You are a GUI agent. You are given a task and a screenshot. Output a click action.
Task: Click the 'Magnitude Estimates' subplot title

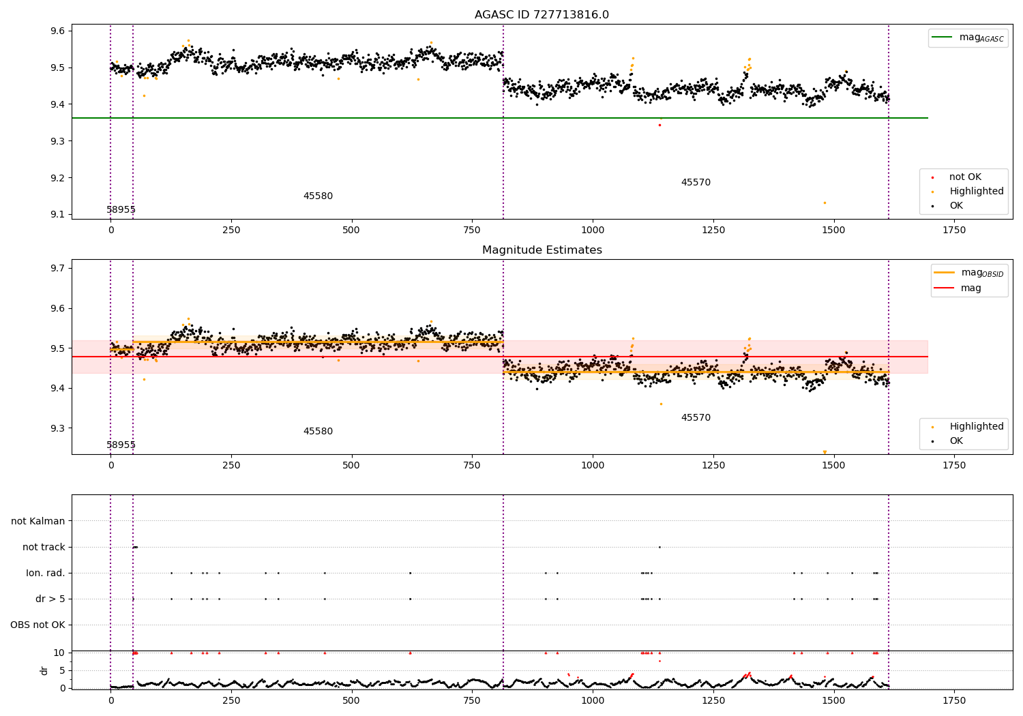(542, 250)
